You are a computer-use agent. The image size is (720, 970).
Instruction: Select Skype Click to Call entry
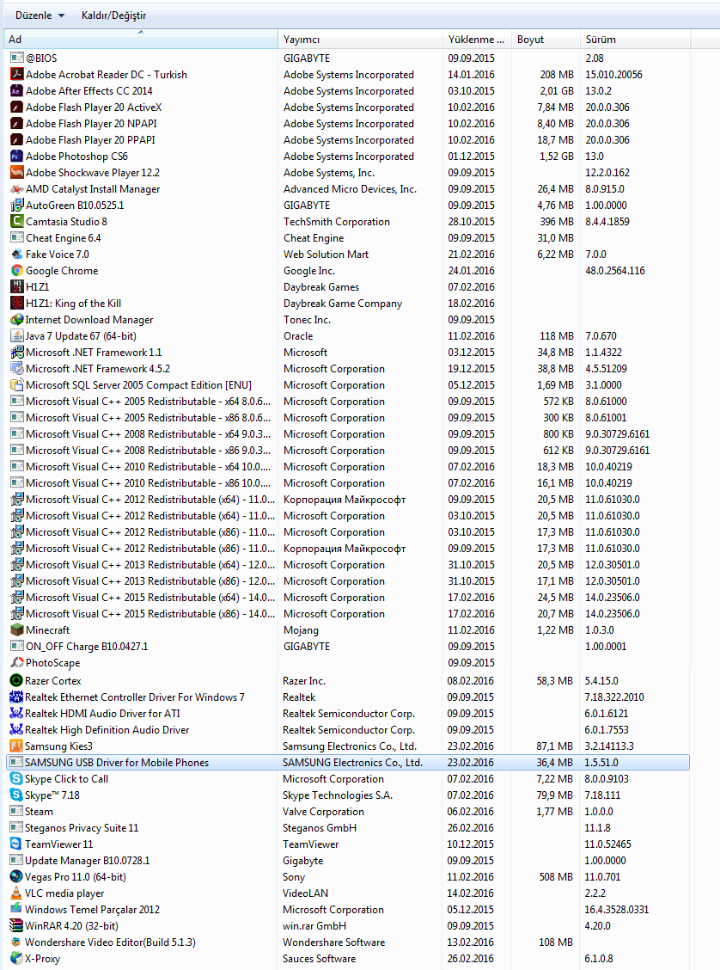[347, 779]
